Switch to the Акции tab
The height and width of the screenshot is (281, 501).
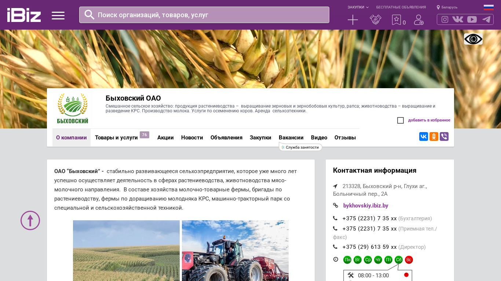click(165, 138)
